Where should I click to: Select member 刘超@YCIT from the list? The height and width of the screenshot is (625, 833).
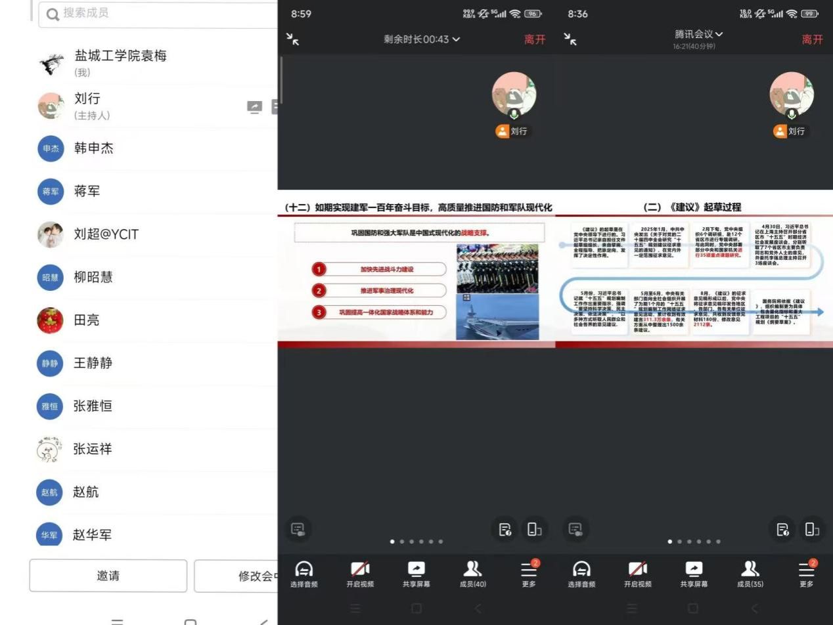click(x=106, y=234)
